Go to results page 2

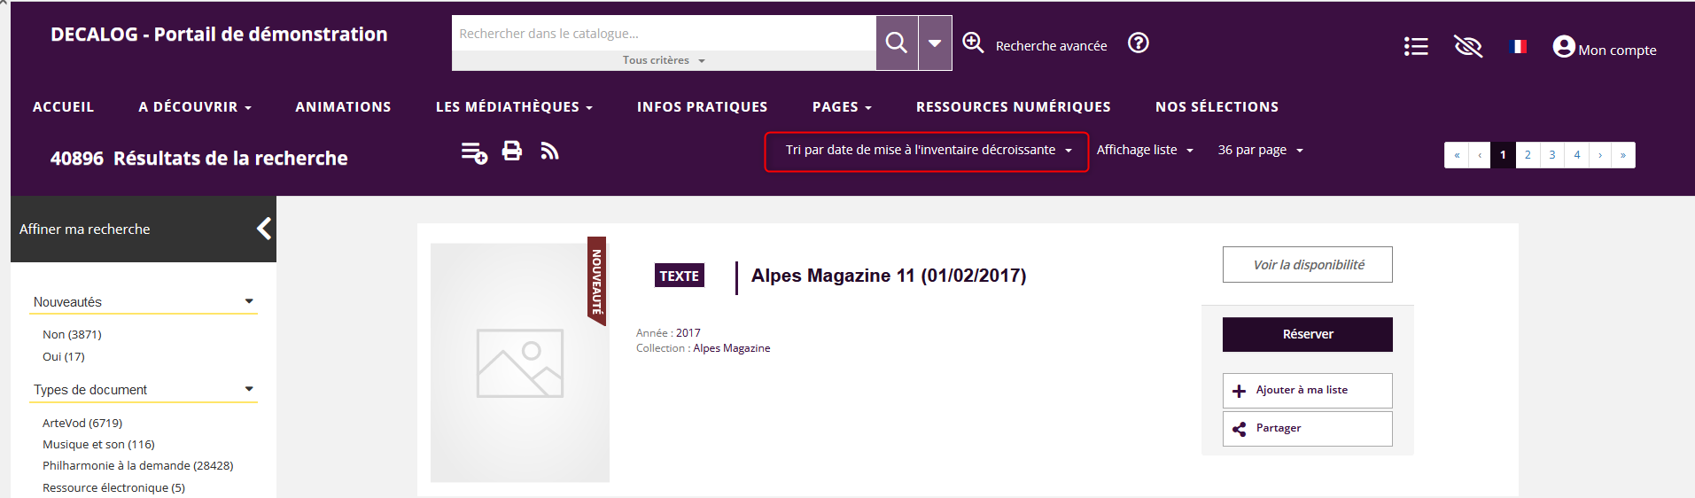tap(1527, 155)
